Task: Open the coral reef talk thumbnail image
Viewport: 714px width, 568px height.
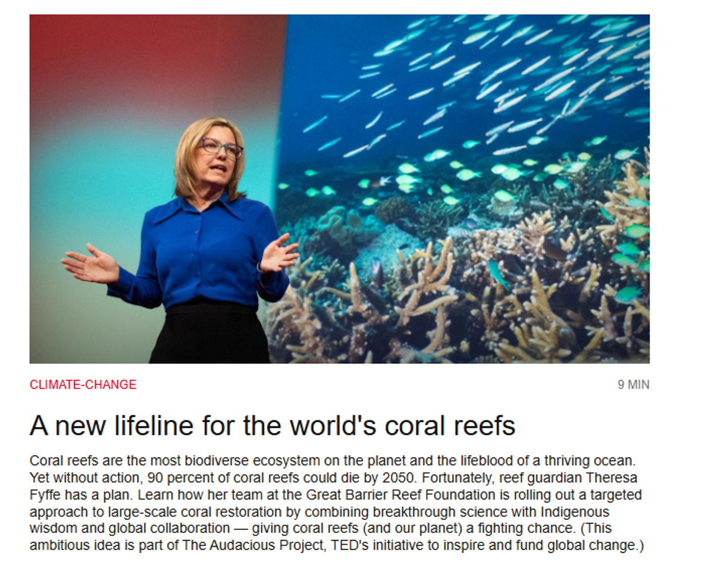Action: click(x=339, y=189)
